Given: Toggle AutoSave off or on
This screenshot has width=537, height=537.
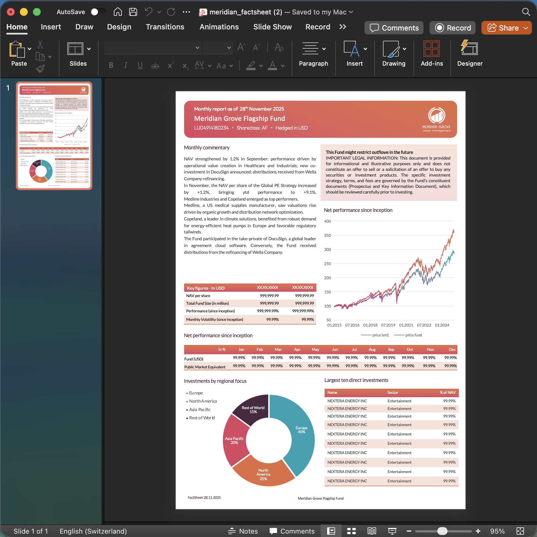Looking at the screenshot, I should tap(98, 12).
